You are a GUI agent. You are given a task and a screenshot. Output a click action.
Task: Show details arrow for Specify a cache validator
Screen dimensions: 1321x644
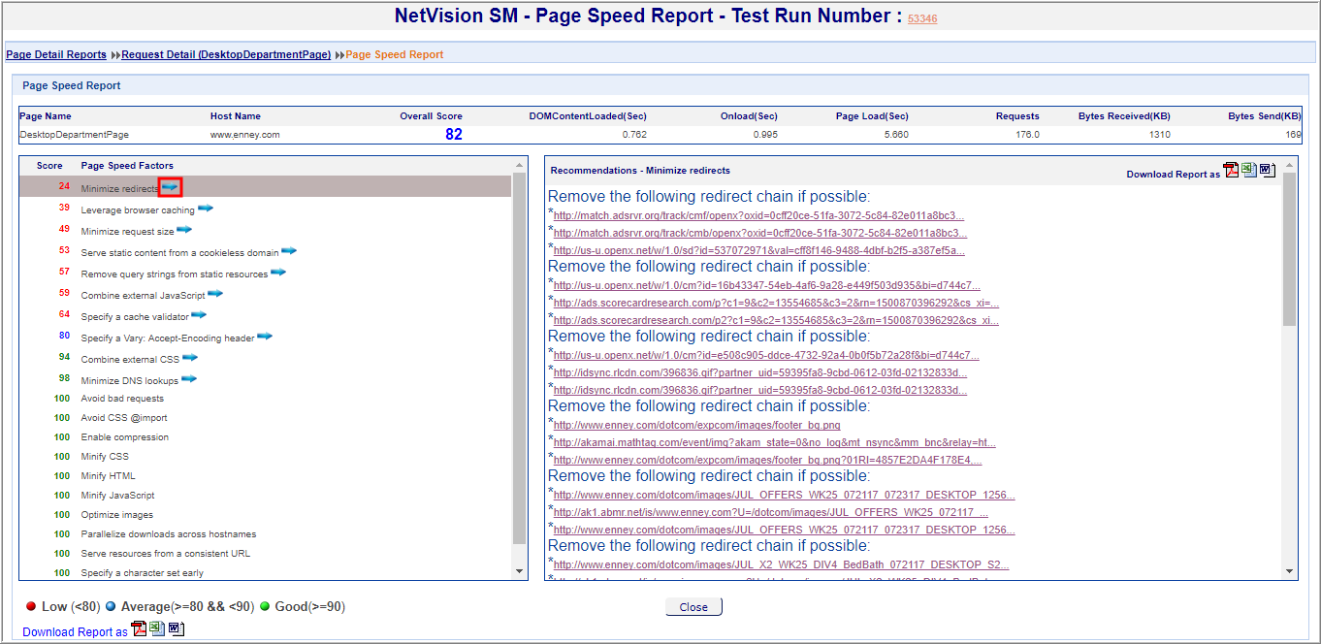(198, 315)
